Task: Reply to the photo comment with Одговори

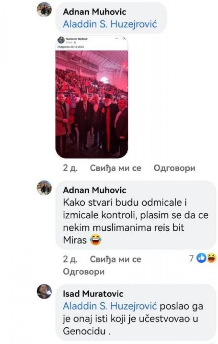Action: coord(174,168)
